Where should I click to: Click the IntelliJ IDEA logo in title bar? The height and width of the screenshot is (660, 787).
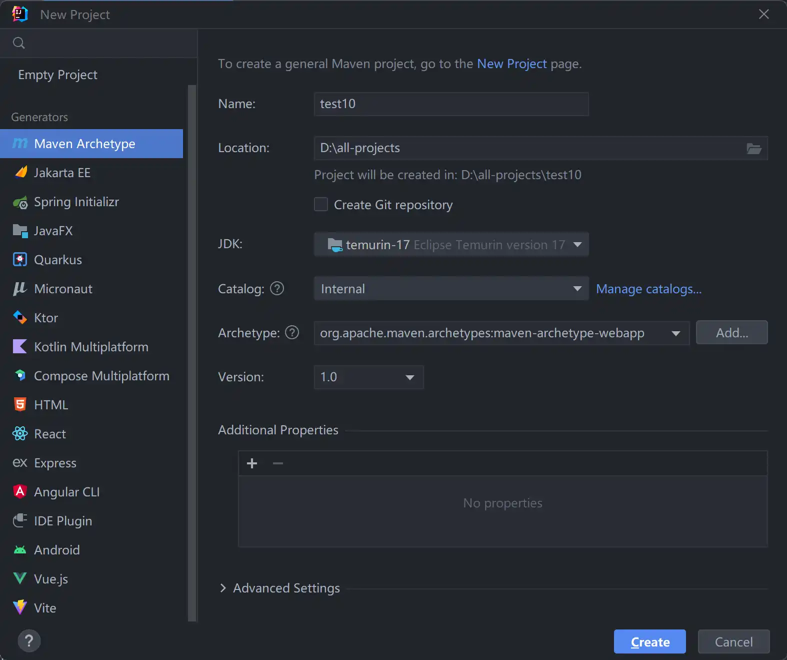(x=20, y=14)
